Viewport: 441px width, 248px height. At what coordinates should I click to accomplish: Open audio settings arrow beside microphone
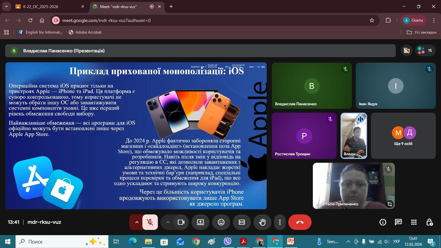pos(137,222)
